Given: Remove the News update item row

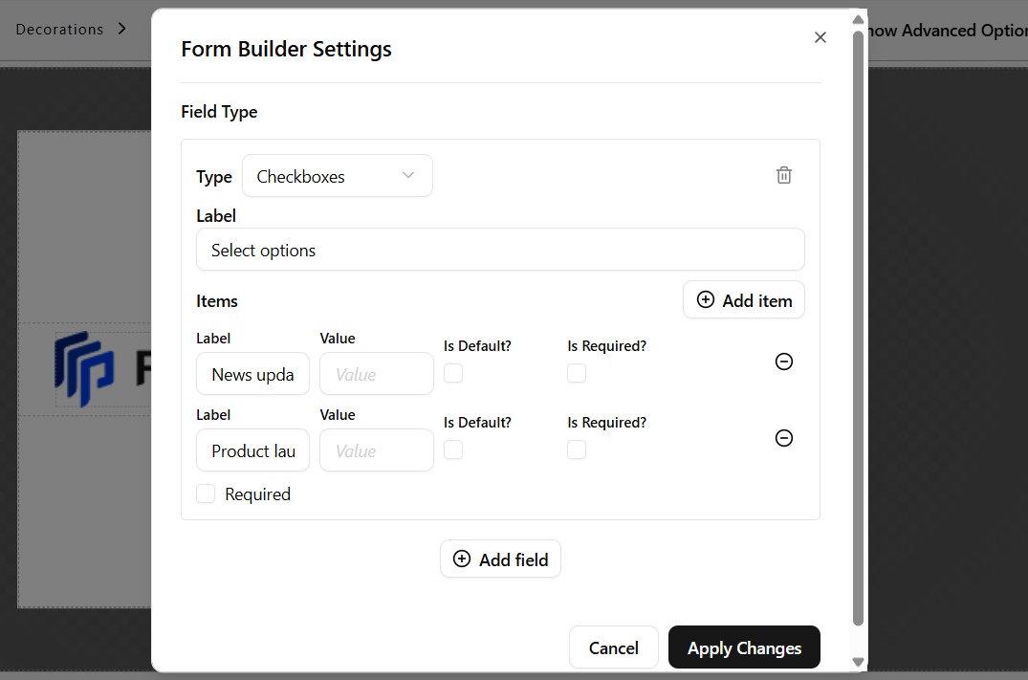Looking at the screenshot, I should click(x=783, y=362).
